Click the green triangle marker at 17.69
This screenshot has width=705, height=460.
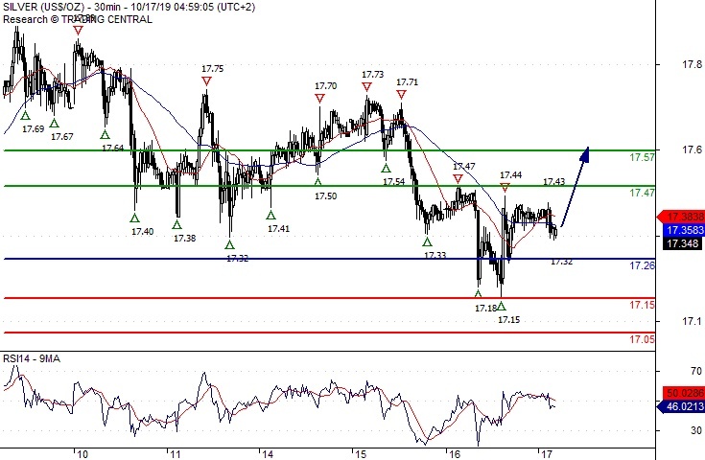pyautogui.click(x=26, y=116)
